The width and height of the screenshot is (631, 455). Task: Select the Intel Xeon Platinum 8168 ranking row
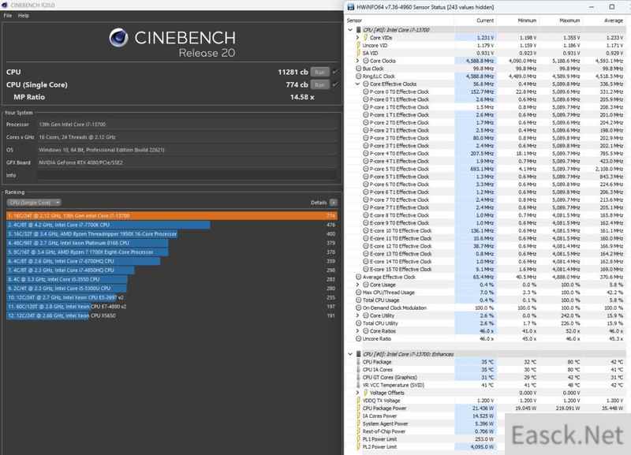pos(172,243)
